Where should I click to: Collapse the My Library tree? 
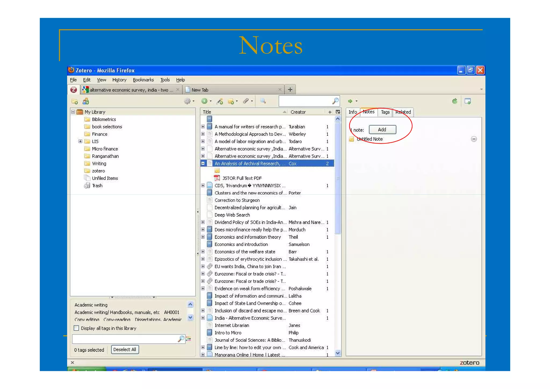pos(73,112)
